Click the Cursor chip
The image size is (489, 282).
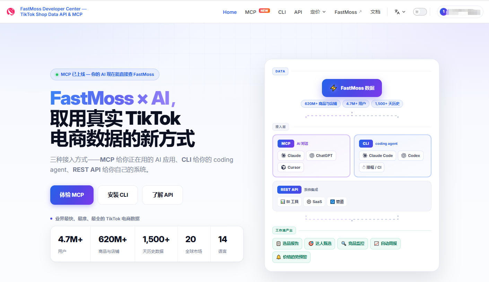[x=291, y=167]
